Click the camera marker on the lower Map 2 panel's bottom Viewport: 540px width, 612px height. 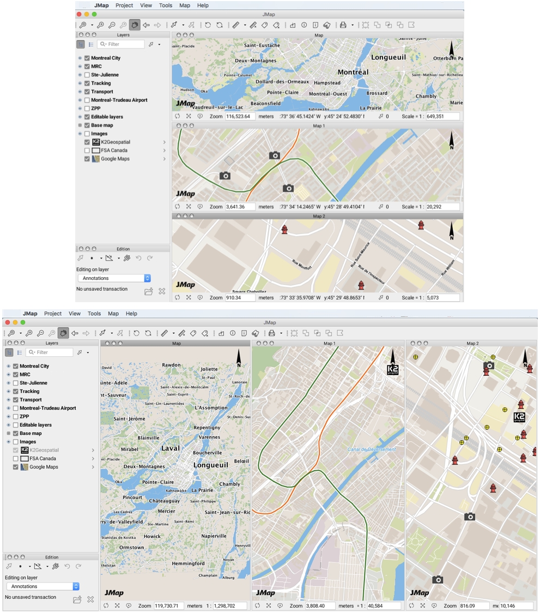pyautogui.click(x=437, y=580)
